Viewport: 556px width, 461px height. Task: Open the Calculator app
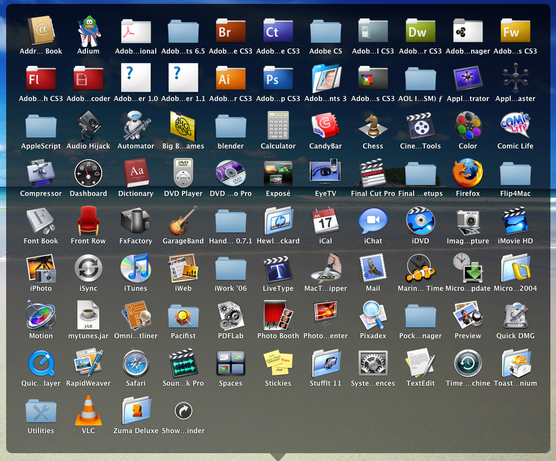[x=278, y=126]
